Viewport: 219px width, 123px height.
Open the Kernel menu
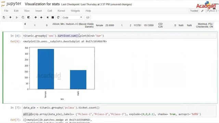(x=61, y=11)
